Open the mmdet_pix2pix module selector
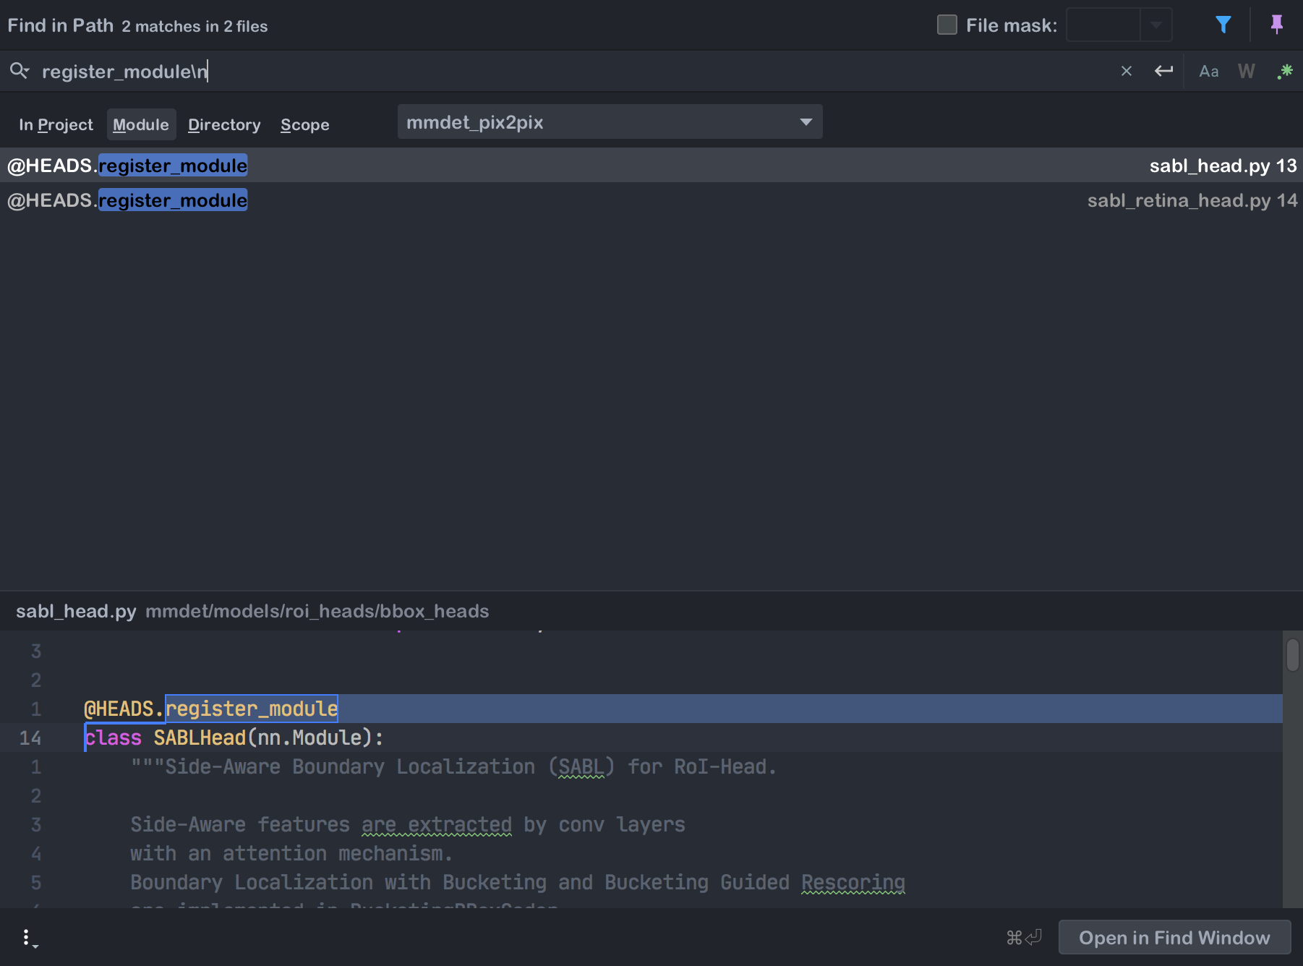 tap(610, 121)
